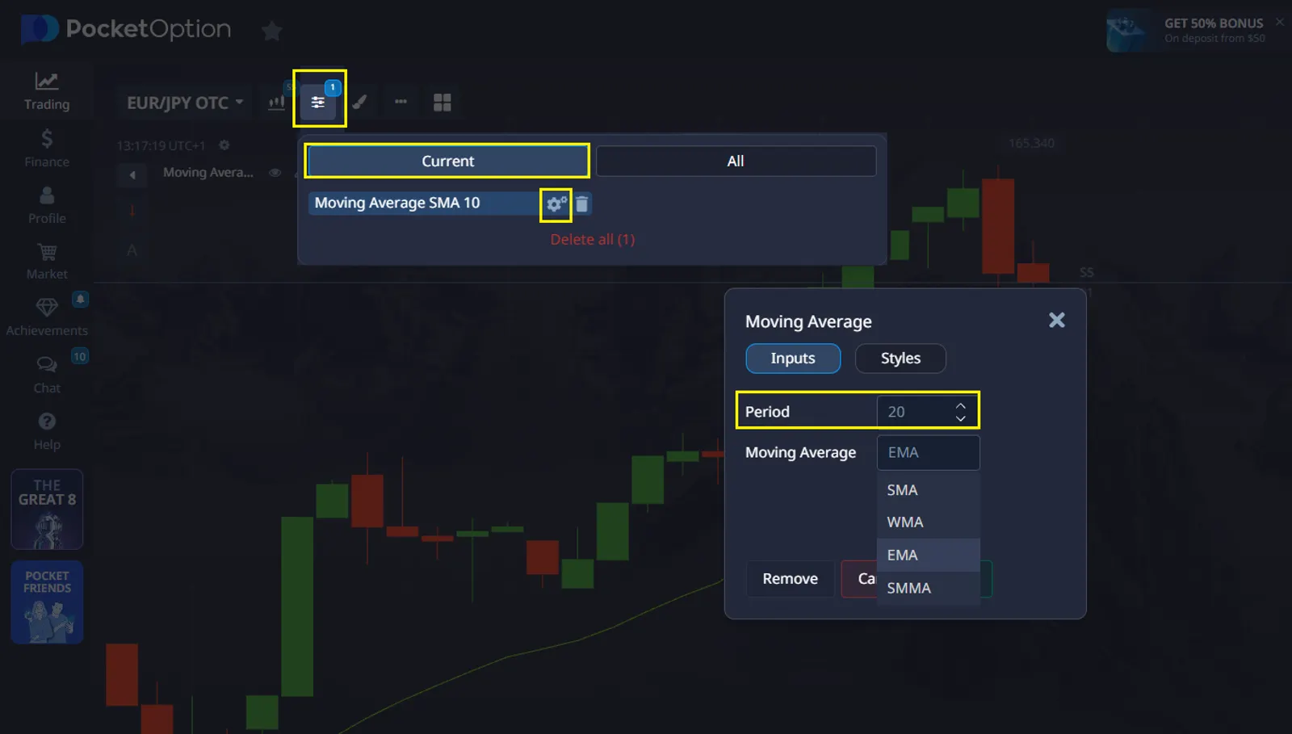
Task: Click the Period input field
Action: pyautogui.click(x=914, y=412)
